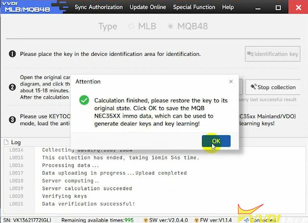The height and width of the screenshot is (223, 308).
Task: Click Query last successful result link
Action: tap(268, 100)
